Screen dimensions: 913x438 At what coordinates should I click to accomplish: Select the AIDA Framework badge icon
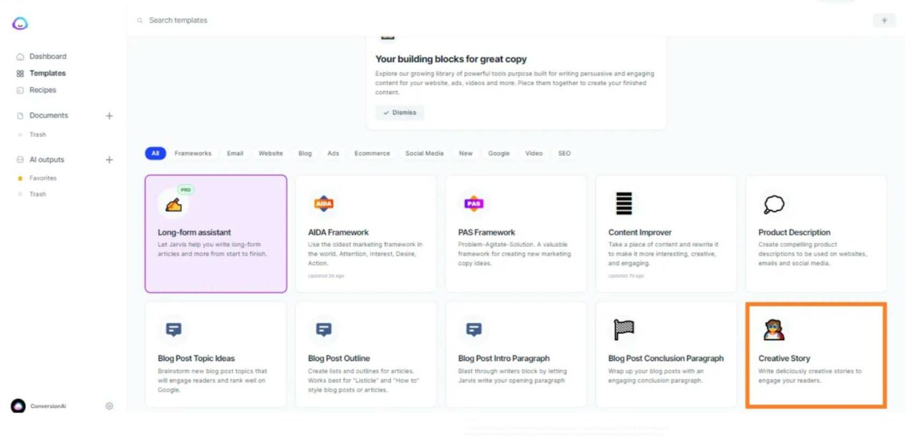324,203
